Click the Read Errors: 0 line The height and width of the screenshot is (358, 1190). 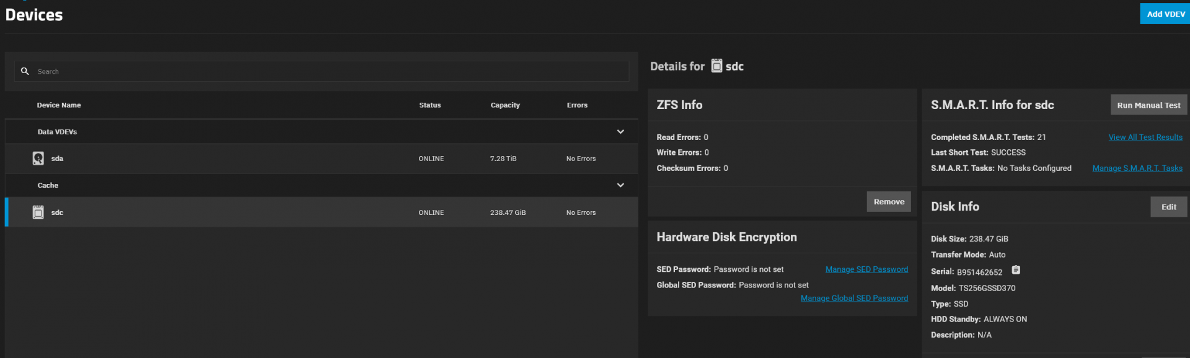pyautogui.click(x=682, y=138)
